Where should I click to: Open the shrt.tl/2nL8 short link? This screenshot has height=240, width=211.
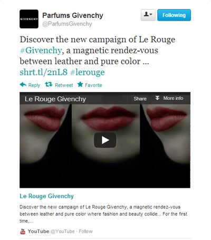tap(44, 72)
